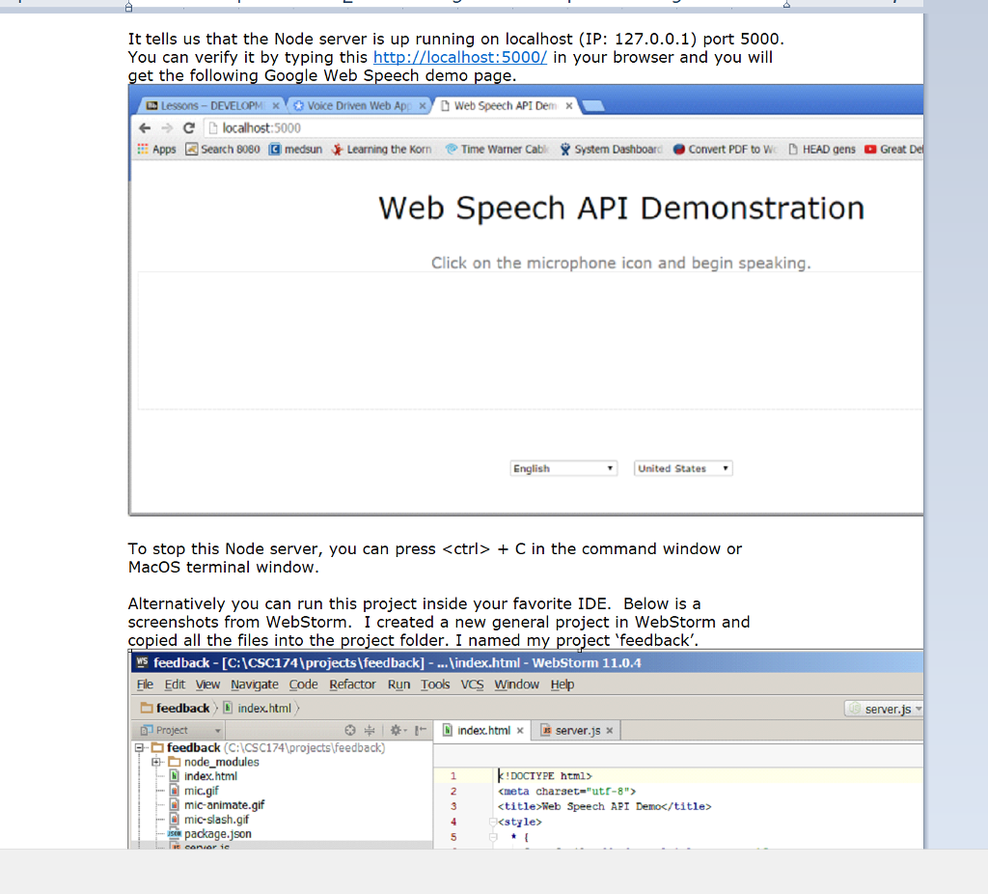Open the Time Warner Cable bookmark
Viewport: 988px width, 894px height.
coord(497,150)
